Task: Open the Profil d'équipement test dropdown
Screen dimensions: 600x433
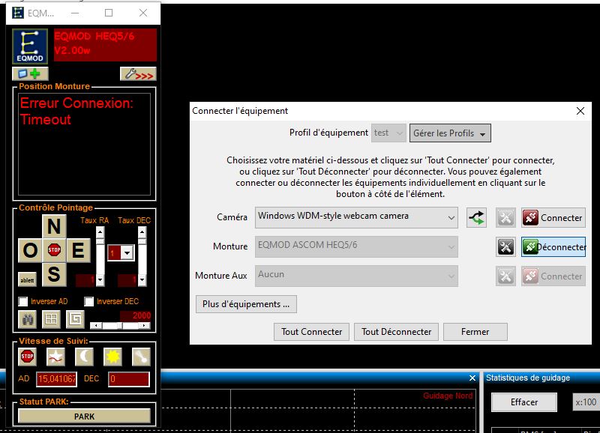Action: point(388,133)
